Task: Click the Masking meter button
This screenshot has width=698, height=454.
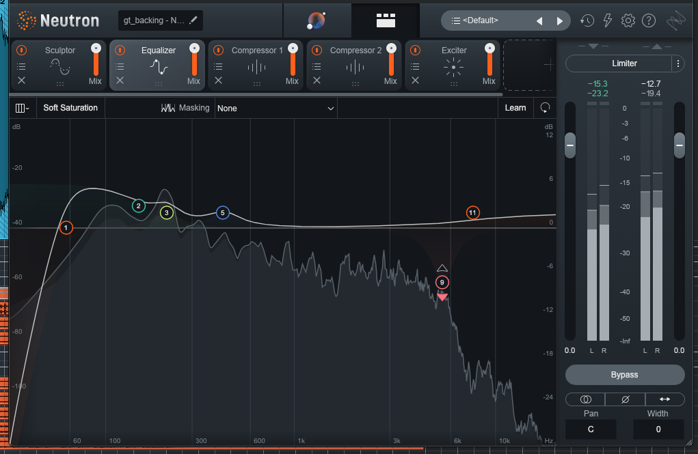Action: click(185, 108)
